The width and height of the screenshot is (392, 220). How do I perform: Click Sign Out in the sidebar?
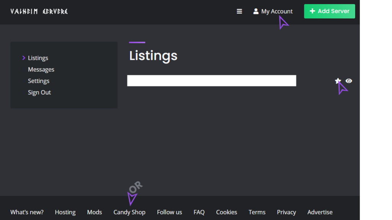click(x=39, y=92)
